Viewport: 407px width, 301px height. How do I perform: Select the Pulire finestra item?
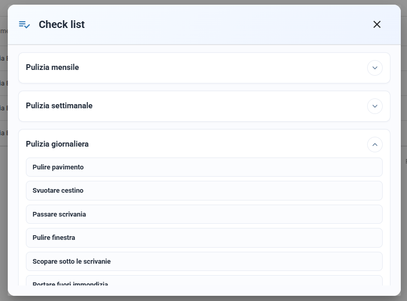point(204,238)
